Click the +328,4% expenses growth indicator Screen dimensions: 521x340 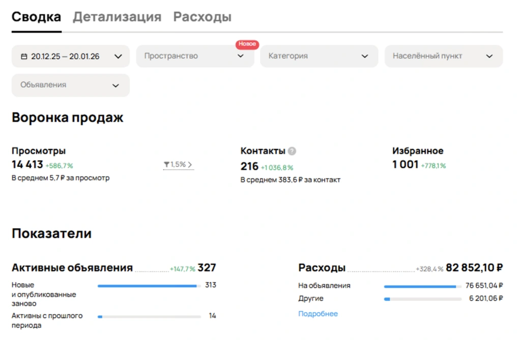(x=429, y=269)
